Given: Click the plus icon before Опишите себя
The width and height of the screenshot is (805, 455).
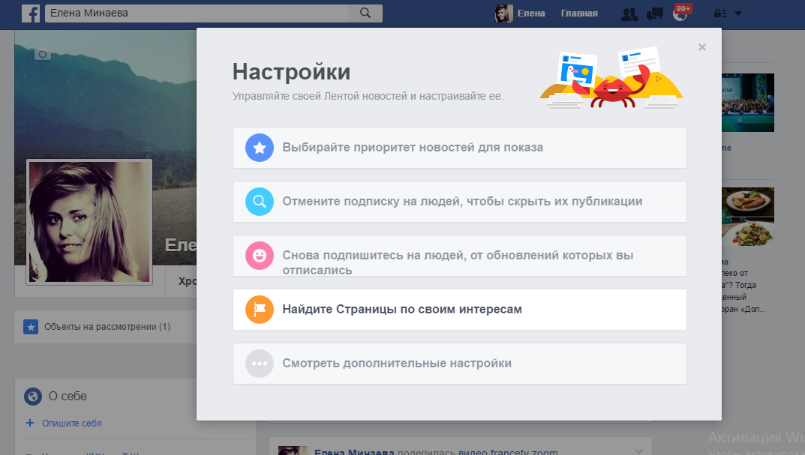Looking at the screenshot, I should coord(30,423).
